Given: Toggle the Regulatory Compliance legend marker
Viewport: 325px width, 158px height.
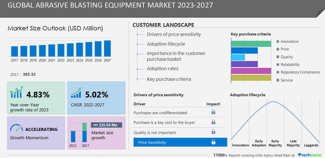Looking at the screenshot, I should tap(278, 72).
